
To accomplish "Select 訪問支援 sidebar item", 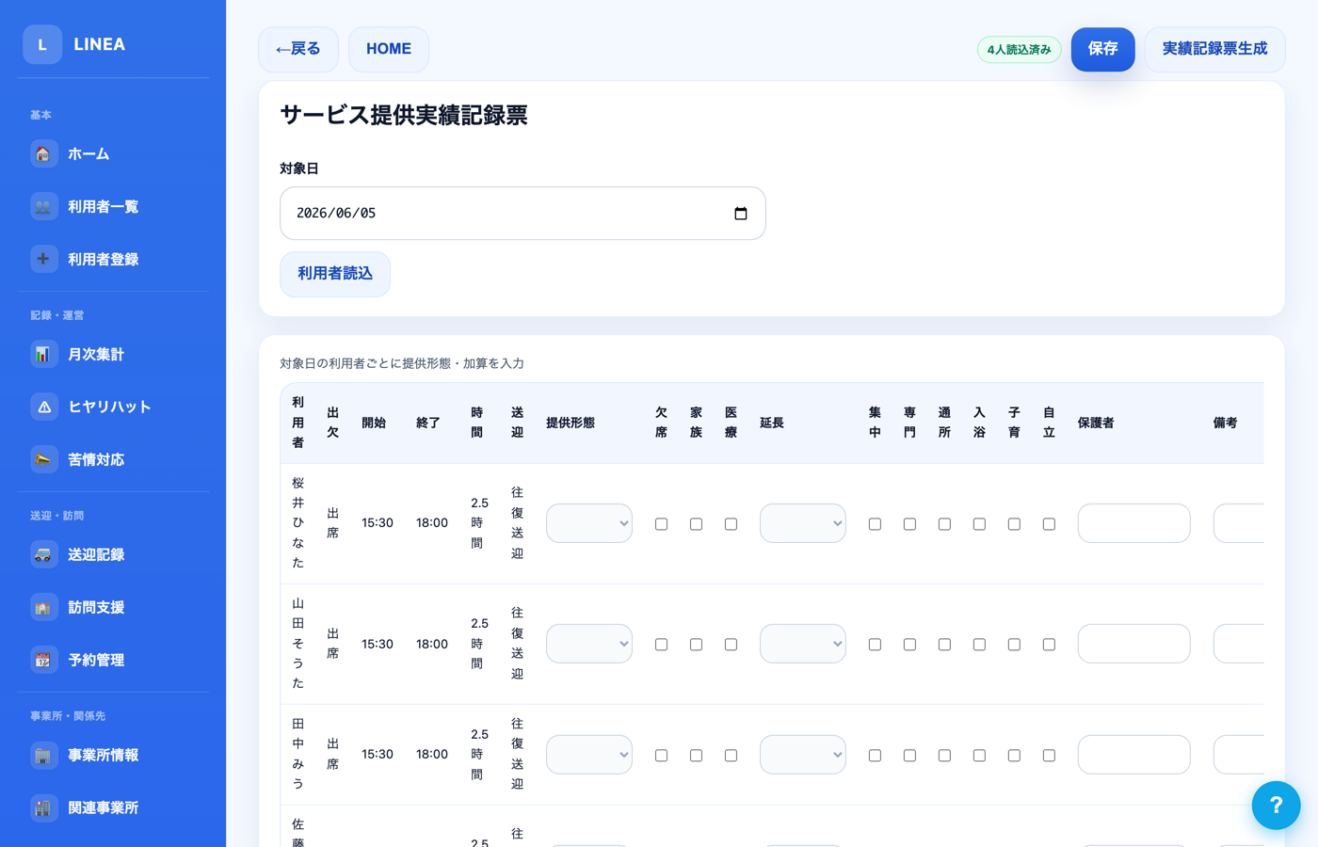I will tap(113, 607).
